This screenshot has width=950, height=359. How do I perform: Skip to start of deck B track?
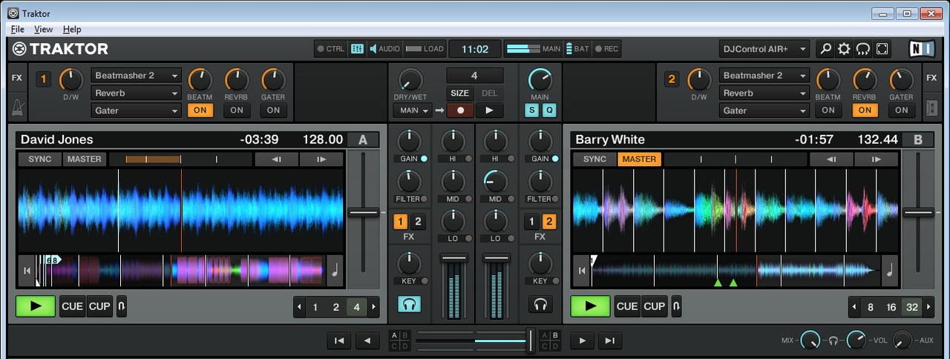pos(582,271)
